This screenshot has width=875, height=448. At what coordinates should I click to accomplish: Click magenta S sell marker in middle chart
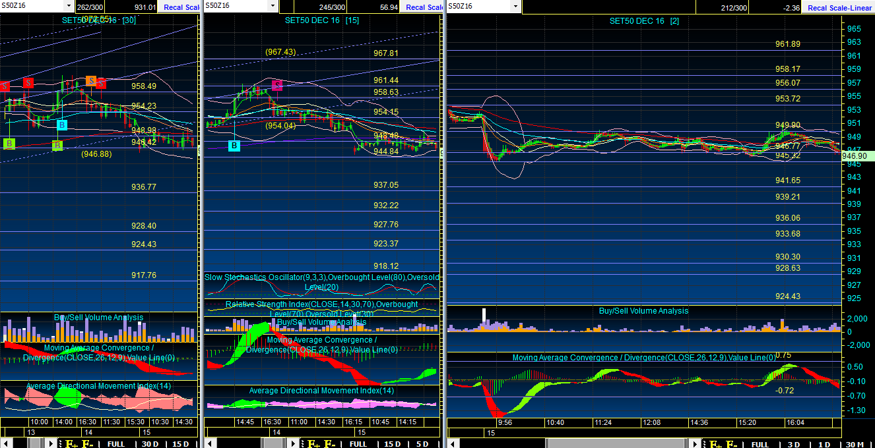(x=277, y=84)
